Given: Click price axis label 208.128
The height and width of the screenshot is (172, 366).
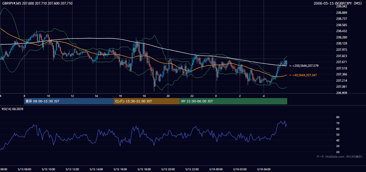Looking at the screenshot, I should pos(341,43).
